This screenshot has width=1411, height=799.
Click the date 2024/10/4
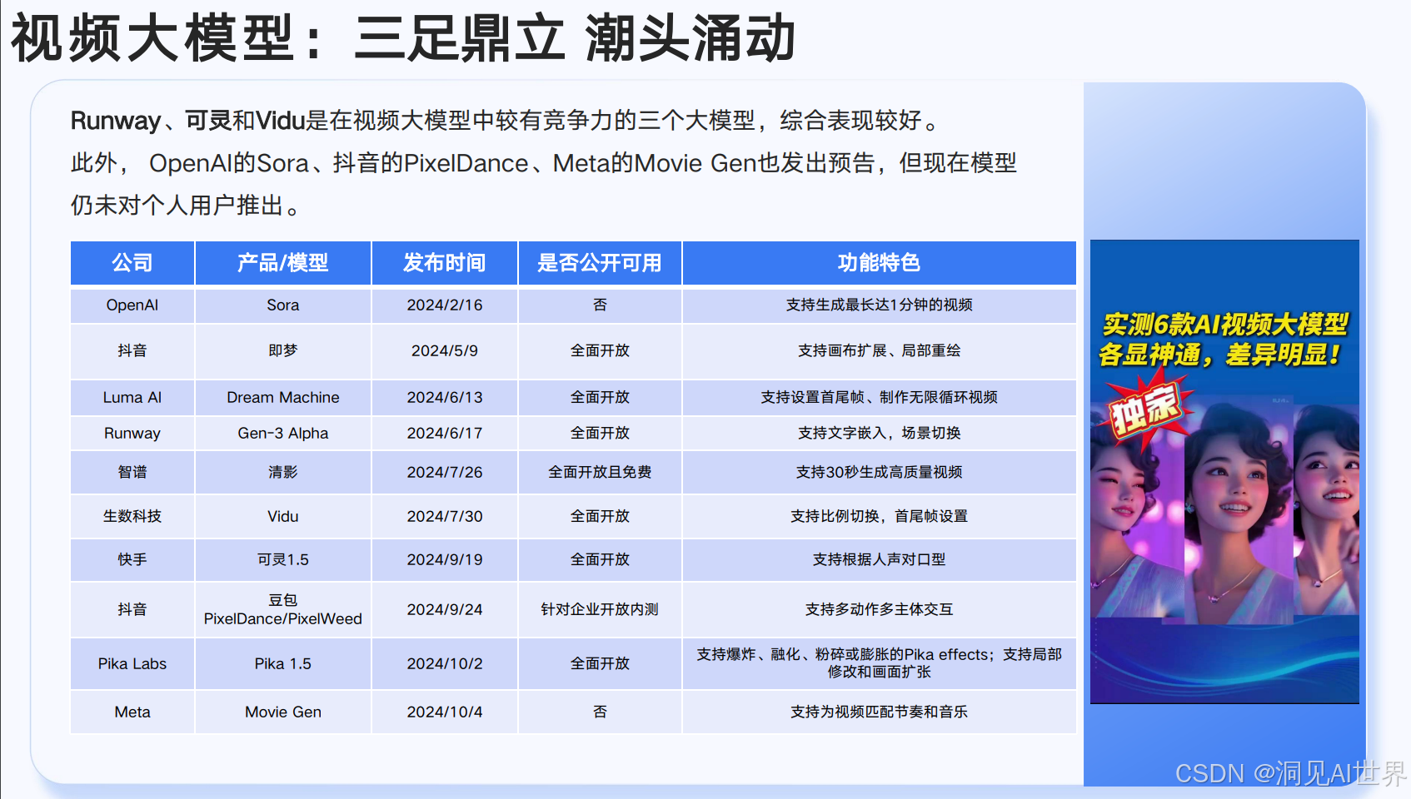coord(445,712)
